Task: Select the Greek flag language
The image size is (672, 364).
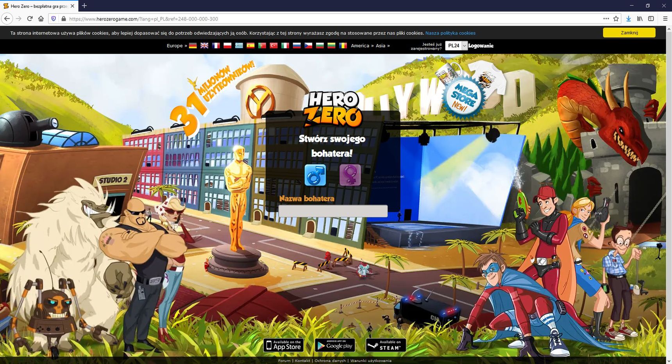Action: coord(239,46)
